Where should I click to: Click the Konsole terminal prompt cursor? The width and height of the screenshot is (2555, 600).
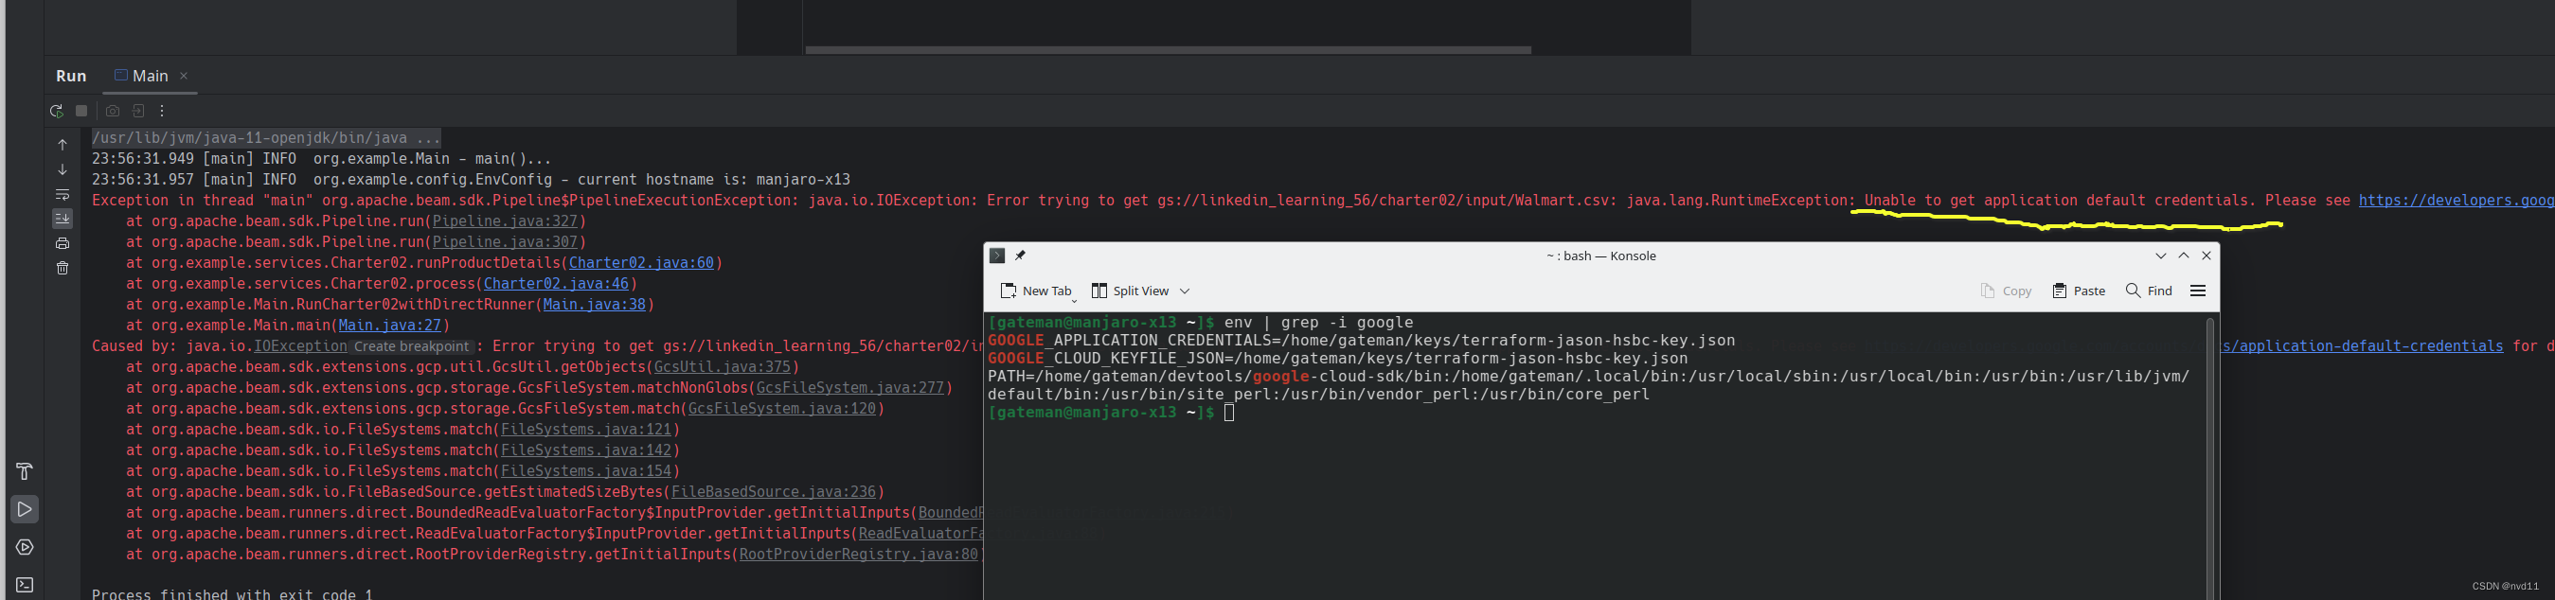[x=1229, y=413]
